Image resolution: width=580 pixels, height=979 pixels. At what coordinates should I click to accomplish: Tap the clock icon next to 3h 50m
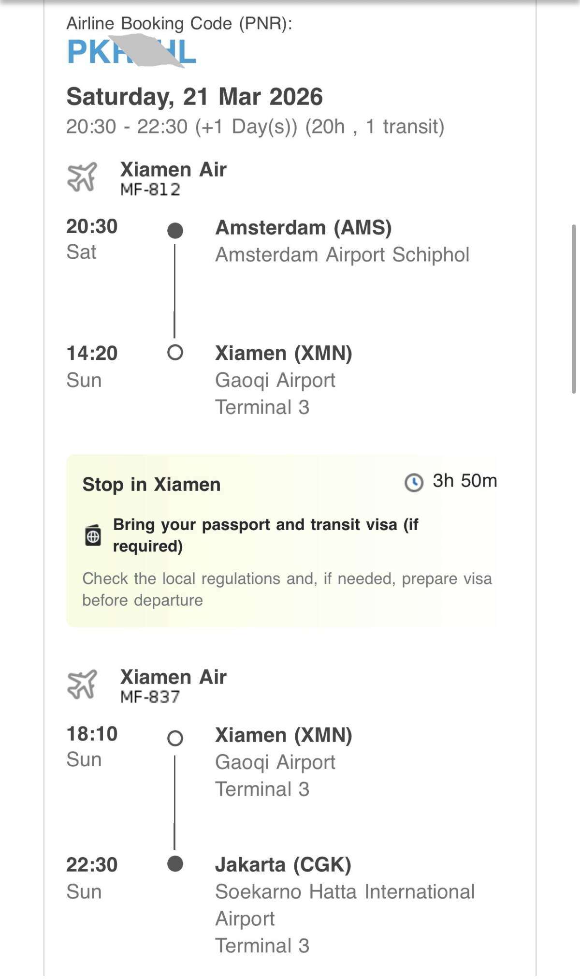tap(414, 482)
